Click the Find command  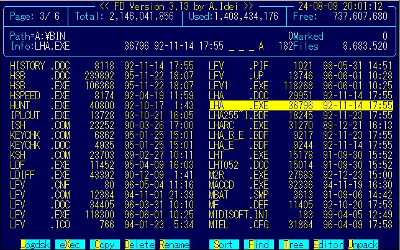258,244
